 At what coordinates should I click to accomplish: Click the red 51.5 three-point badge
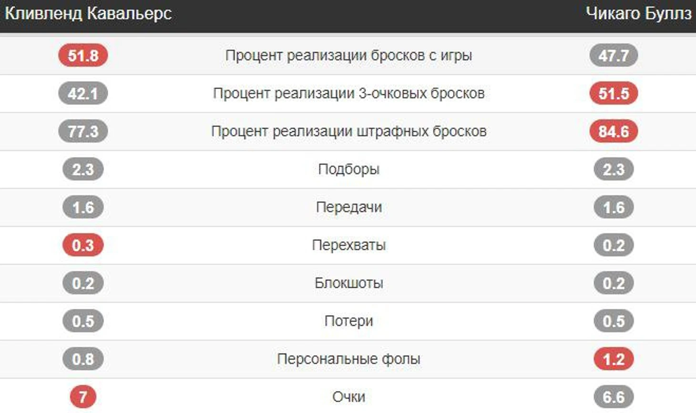[x=614, y=93]
